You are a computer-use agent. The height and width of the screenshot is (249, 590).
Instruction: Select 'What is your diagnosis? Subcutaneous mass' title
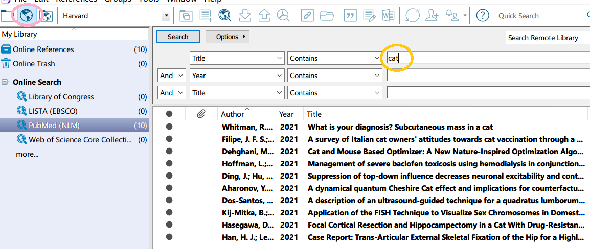[x=400, y=127]
